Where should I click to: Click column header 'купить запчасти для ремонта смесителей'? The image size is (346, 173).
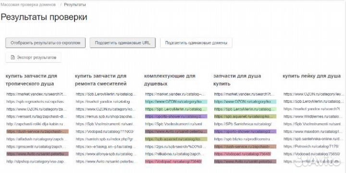click(100, 80)
